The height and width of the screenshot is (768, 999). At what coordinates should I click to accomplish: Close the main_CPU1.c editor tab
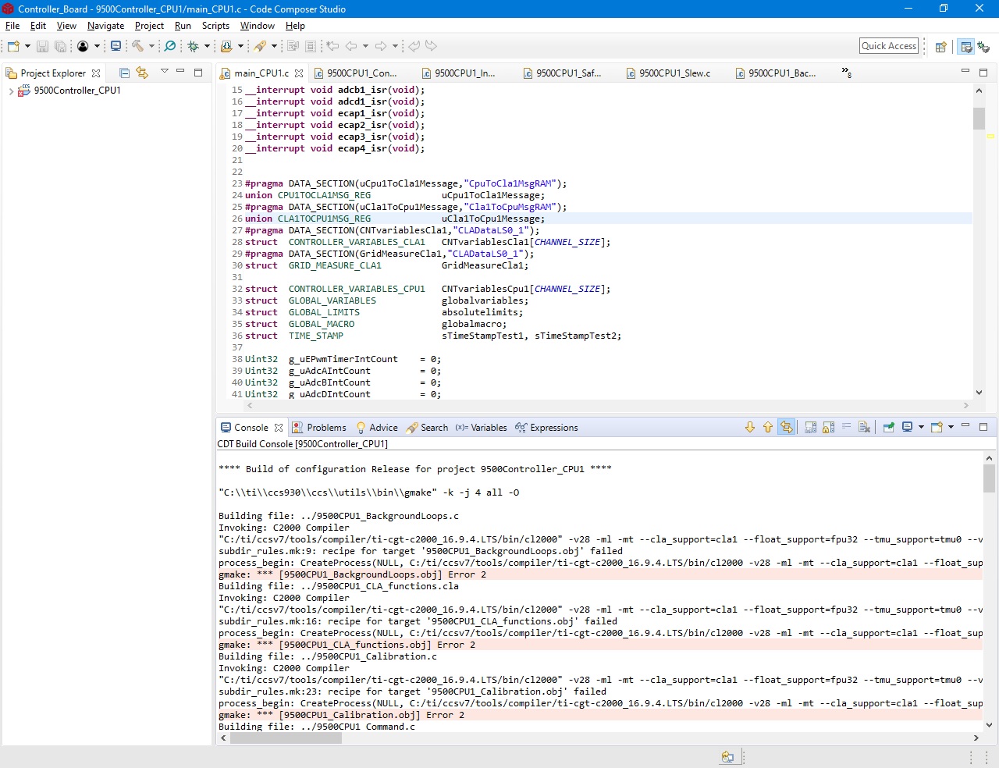tap(299, 73)
